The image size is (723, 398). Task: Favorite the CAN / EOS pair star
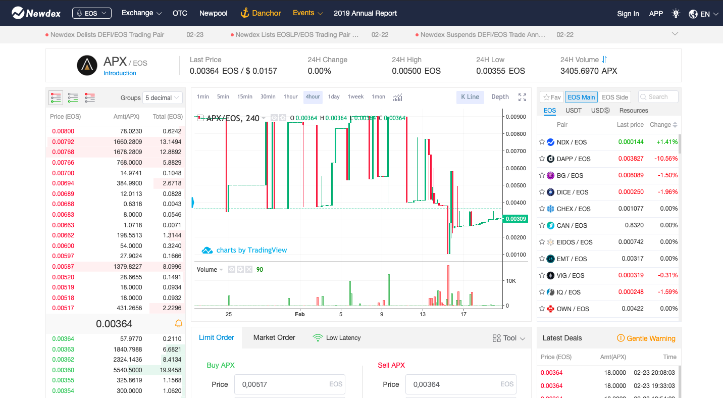click(542, 225)
